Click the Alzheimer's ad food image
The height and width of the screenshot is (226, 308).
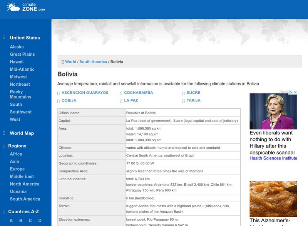coord(273,199)
